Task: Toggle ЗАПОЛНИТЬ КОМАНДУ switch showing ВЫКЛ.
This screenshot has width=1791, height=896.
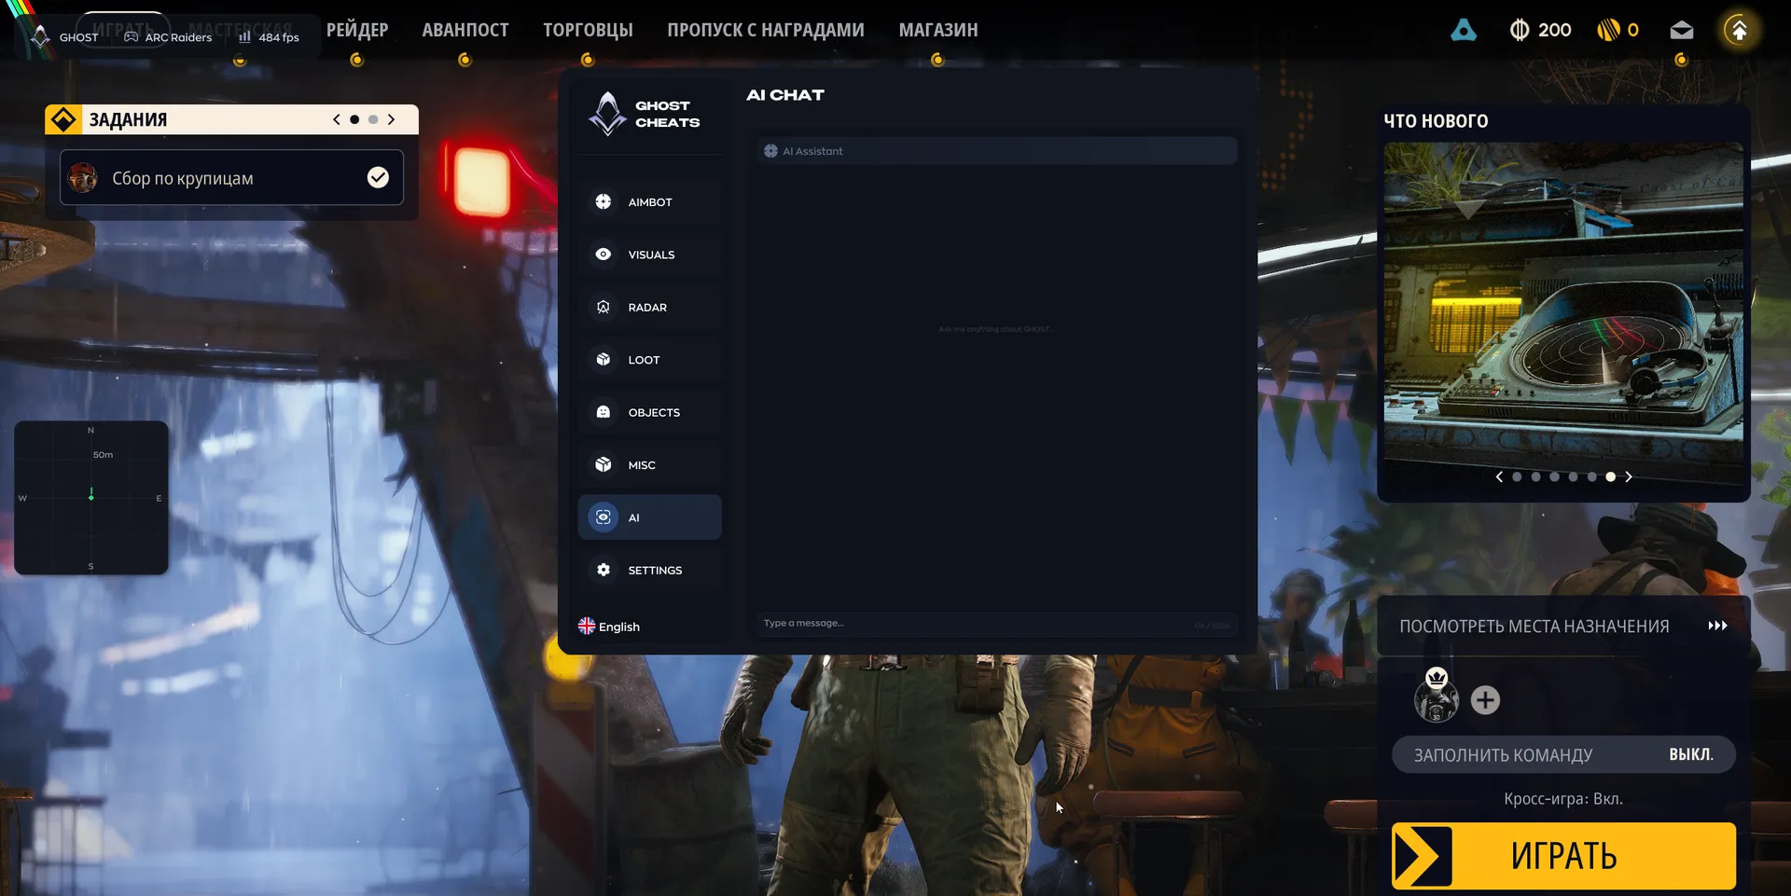Action: tap(1563, 754)
